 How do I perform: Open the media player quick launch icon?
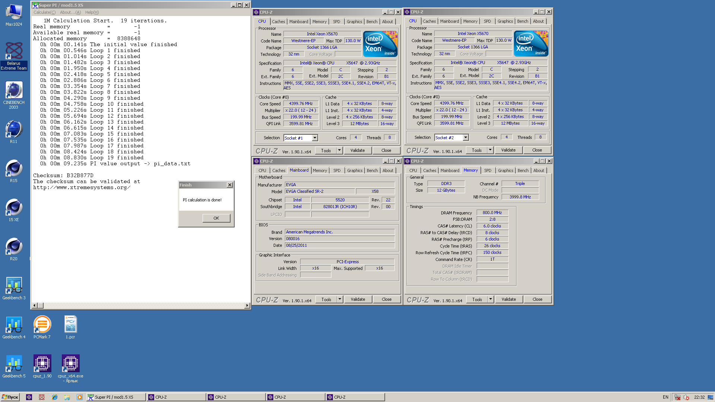80,397
